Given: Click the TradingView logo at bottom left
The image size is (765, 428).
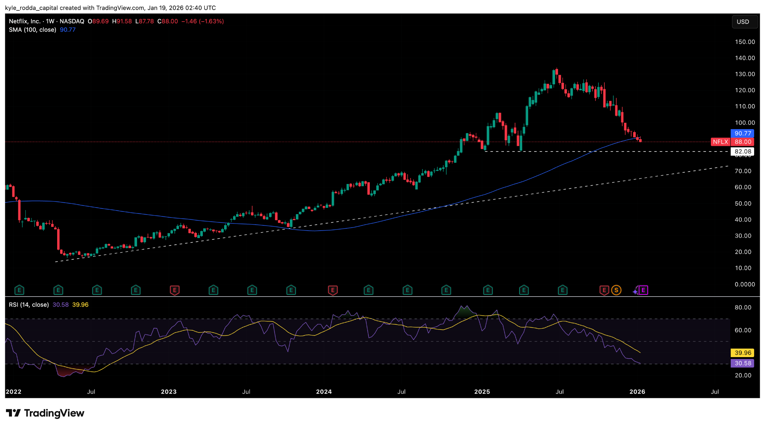Looking at the screenshot, I should (45, 413).
